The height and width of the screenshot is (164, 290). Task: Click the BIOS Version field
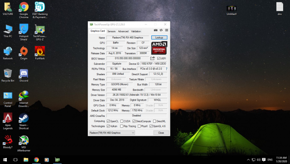[x=128, y=58]
